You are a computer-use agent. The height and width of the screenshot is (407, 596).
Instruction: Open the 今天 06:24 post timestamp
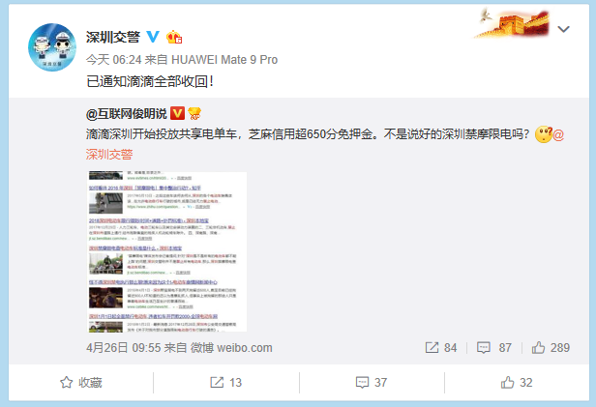coord(113,60)
